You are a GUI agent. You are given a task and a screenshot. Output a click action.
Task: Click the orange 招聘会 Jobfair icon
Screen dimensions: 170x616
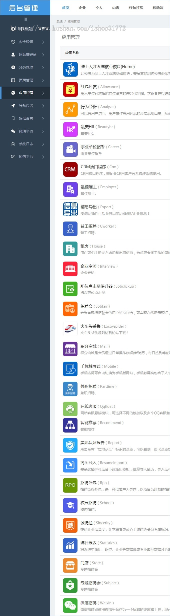[70, 309]
